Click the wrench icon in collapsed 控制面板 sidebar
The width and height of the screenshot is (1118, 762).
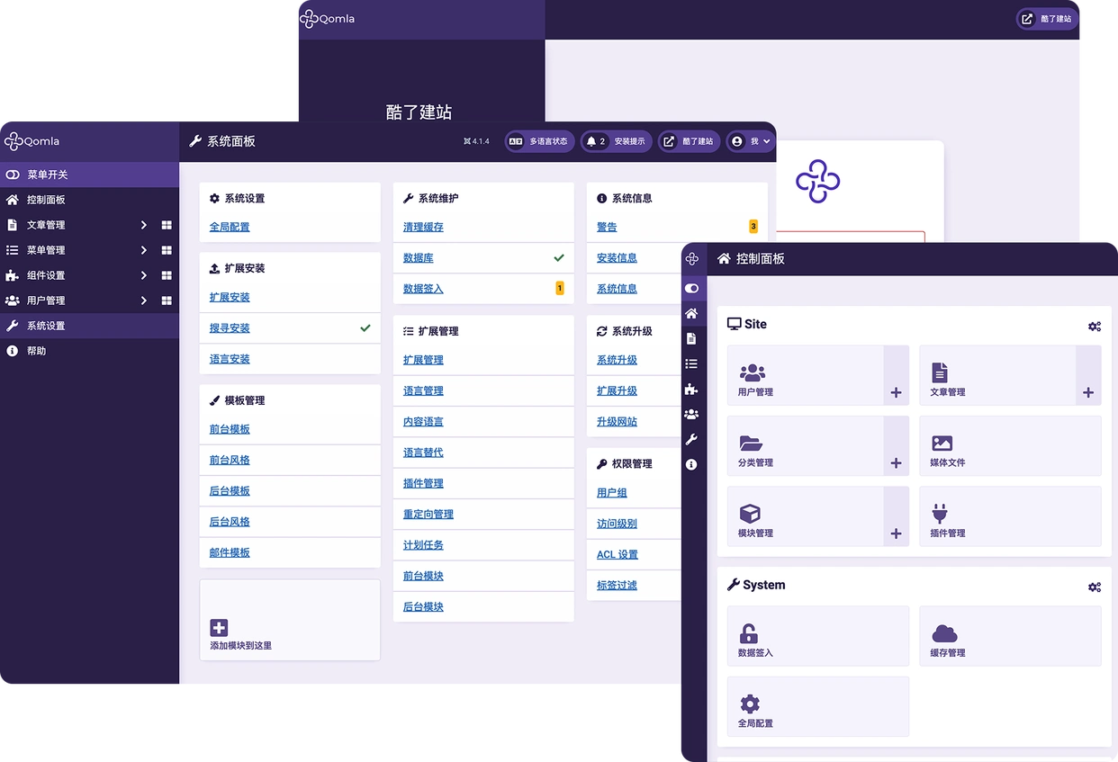(691, 439)
